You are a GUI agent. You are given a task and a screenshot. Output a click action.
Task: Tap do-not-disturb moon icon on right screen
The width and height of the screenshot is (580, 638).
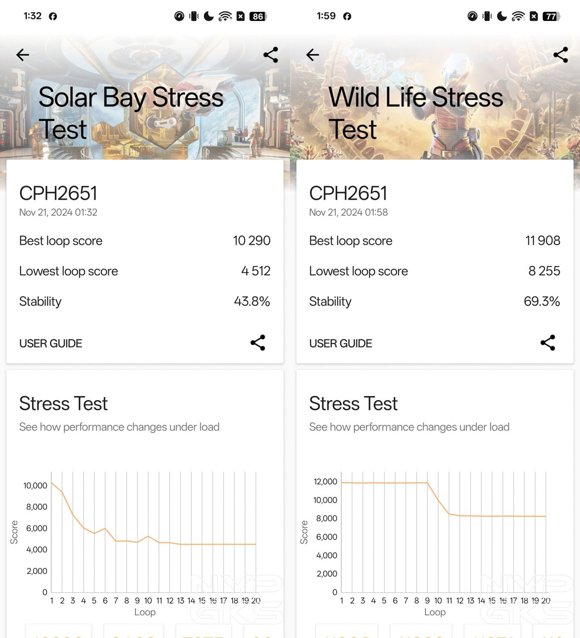tap(502, 16)
